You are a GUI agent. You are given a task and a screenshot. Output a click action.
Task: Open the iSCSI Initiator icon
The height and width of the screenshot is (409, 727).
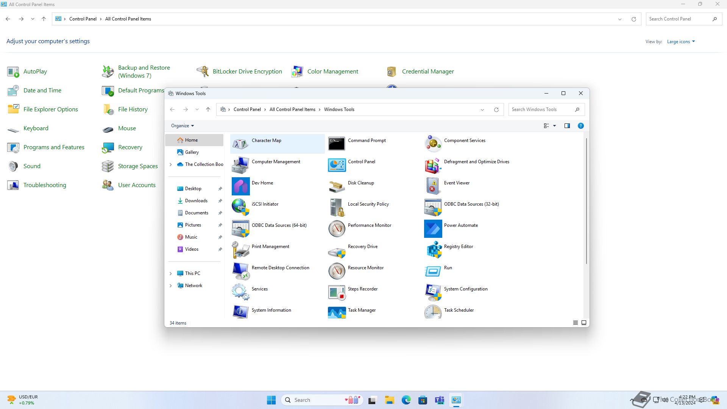pyautogui.click(x=240, y=208)
